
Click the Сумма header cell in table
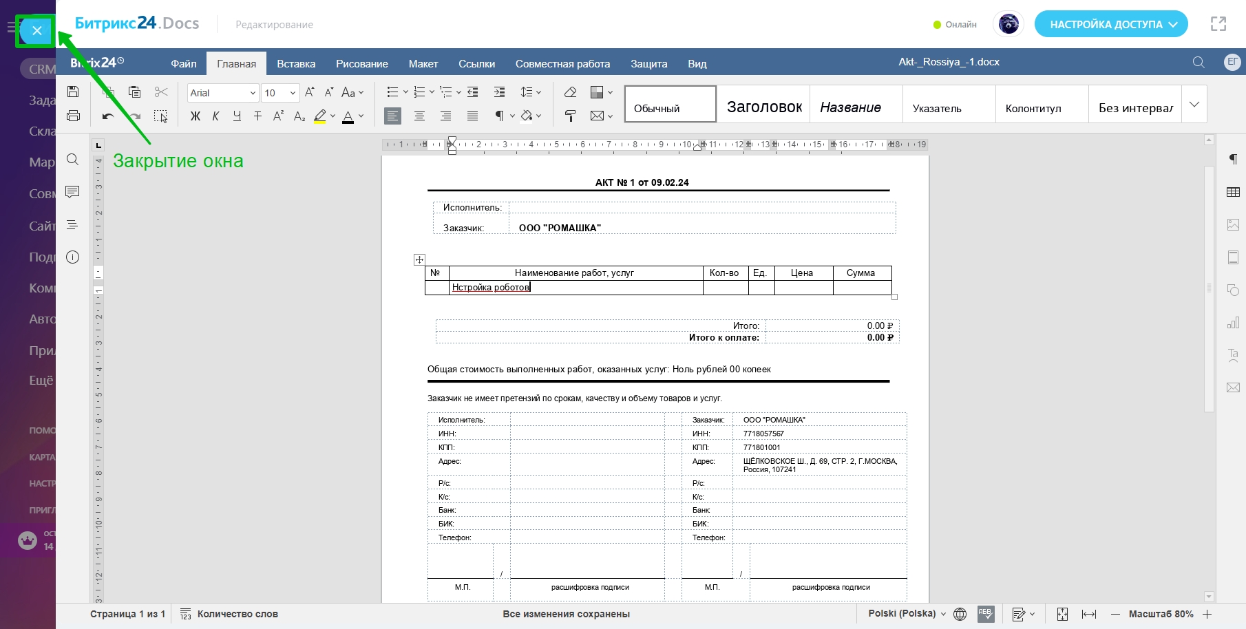click(x=860, y=273)
